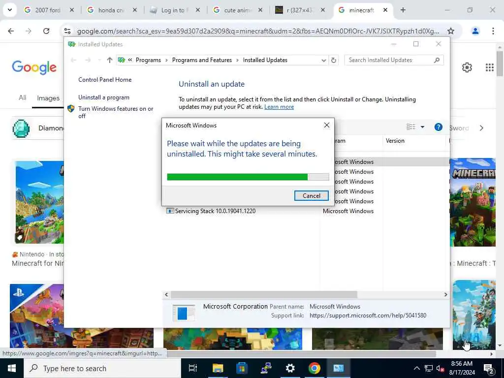Click Cancel in the uninstall dialog
The height and width of the screenshot is (378, 504).
click(311, 196)
